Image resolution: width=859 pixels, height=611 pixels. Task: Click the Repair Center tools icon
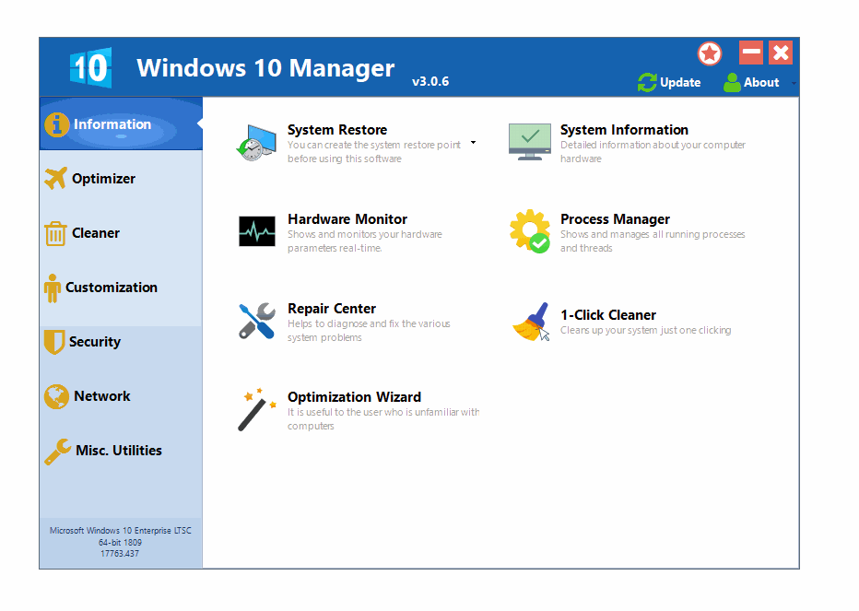pyautogui.click(x=257, y=321)
